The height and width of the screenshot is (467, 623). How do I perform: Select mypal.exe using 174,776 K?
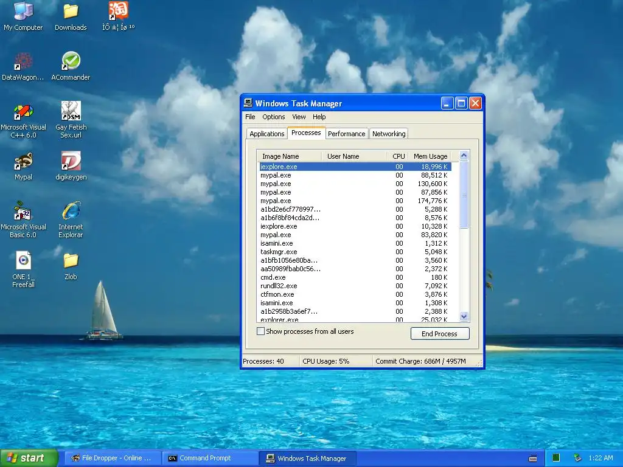pyautogui.click(x=355, y=201)
